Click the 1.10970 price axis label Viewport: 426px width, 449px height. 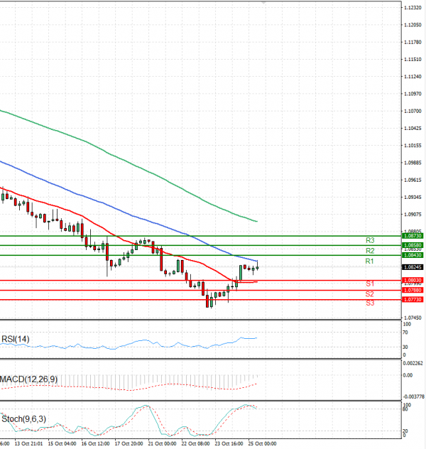pos(413,94)
